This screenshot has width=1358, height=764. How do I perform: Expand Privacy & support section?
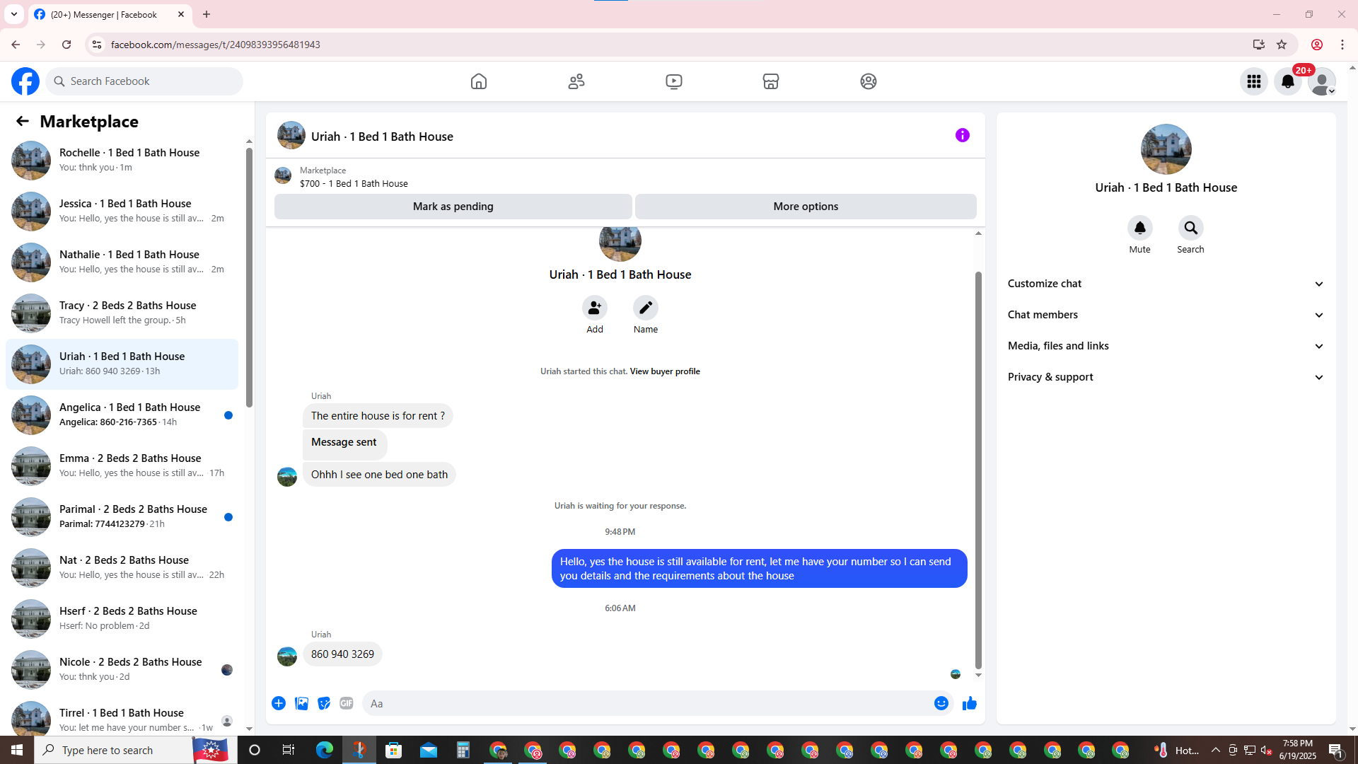[1166, 377]
